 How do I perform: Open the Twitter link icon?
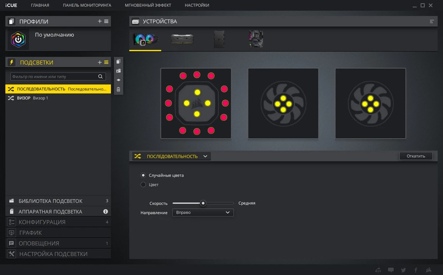tap(403, 270)
